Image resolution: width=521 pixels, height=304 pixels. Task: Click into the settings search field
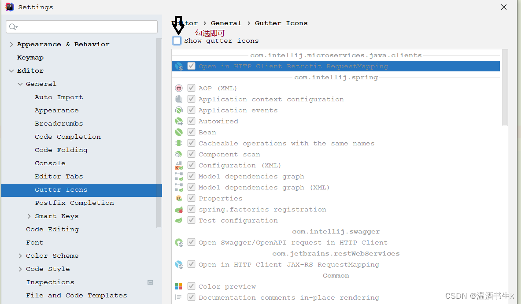82,26
